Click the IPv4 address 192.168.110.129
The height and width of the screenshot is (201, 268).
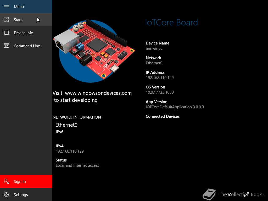(x=70, y=151)
